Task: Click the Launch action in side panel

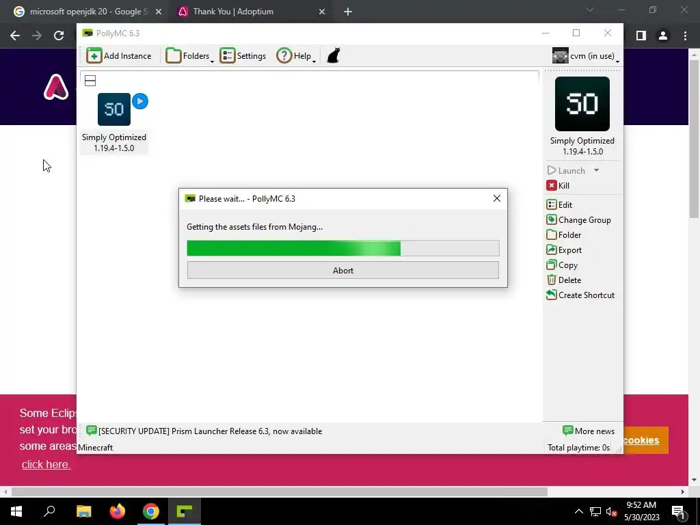Action: click(x=566, y=170)
